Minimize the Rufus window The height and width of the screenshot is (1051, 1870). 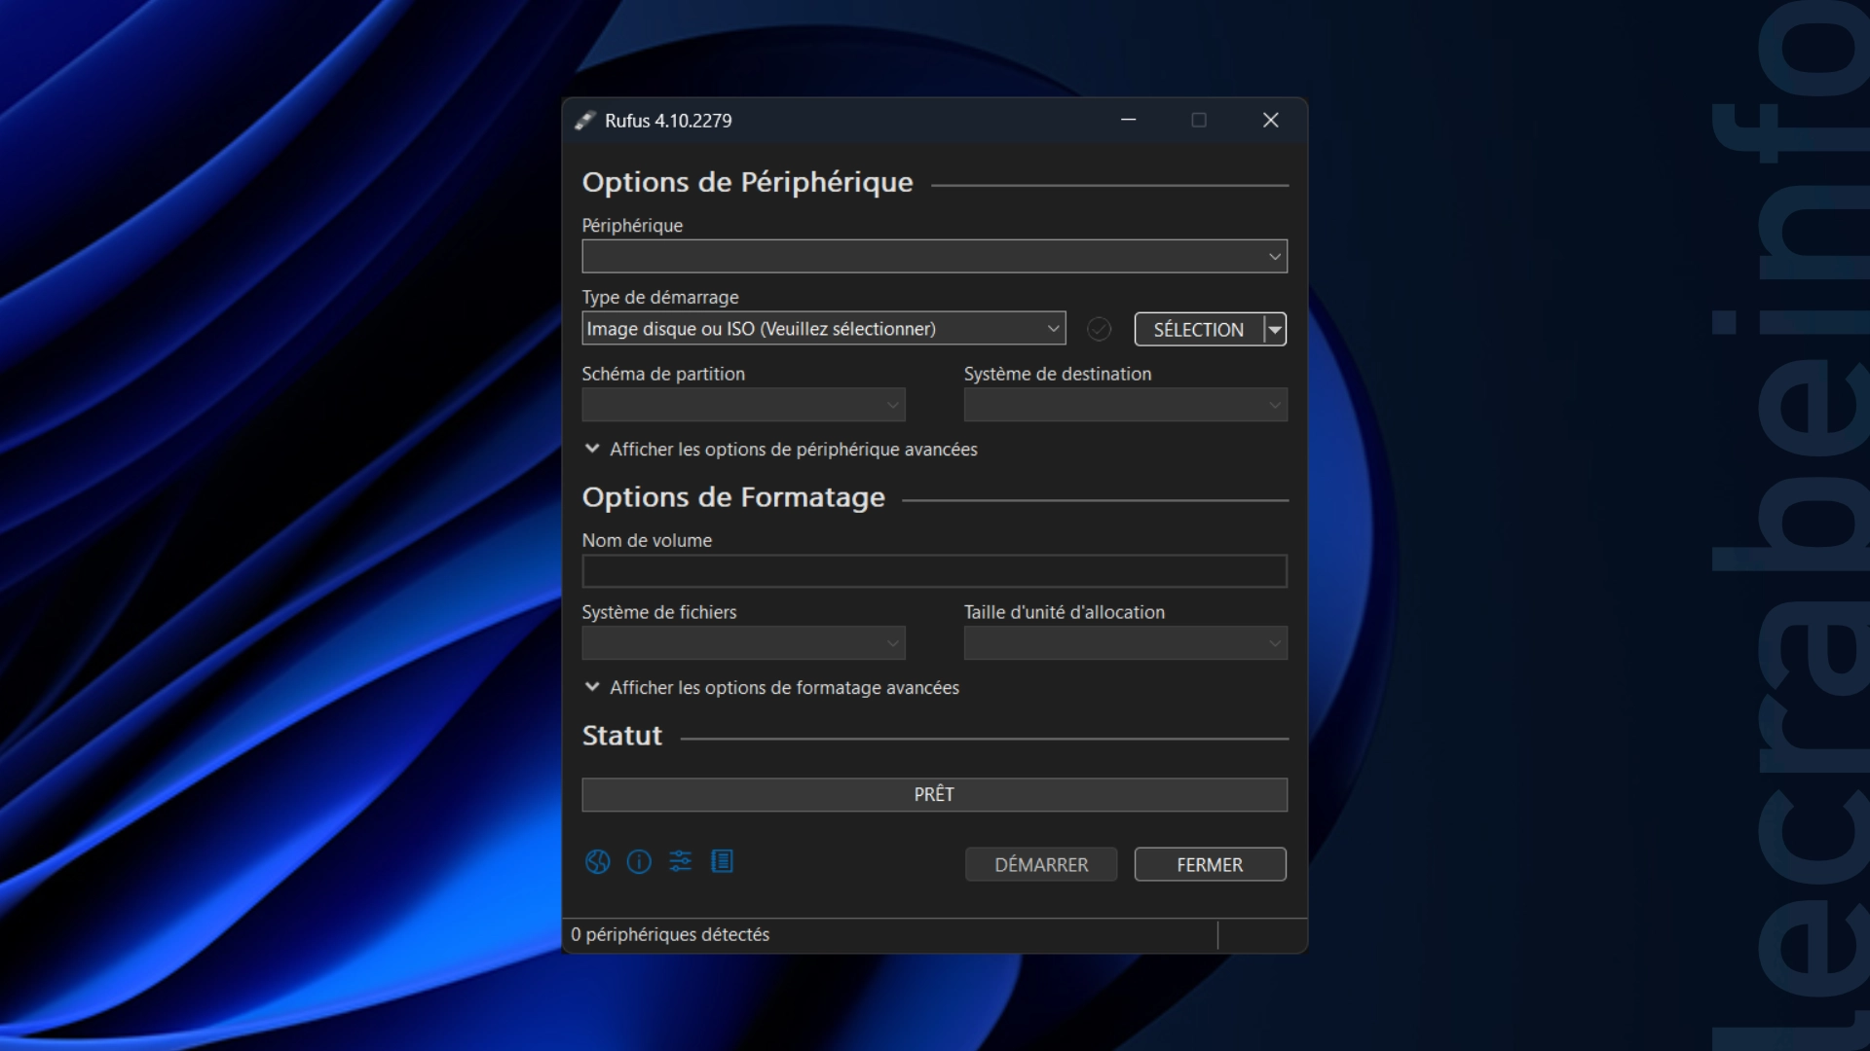click(1129, 120)
